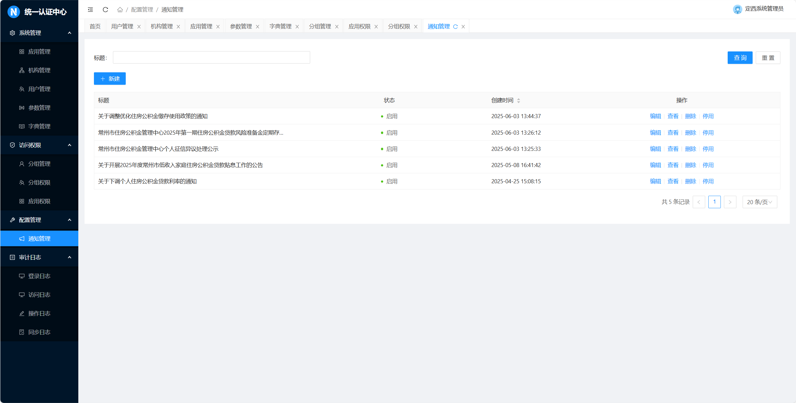Screen dimensions: 796x403
Task: Open the user avatar for 定西系统管理员
Action: 737,9
